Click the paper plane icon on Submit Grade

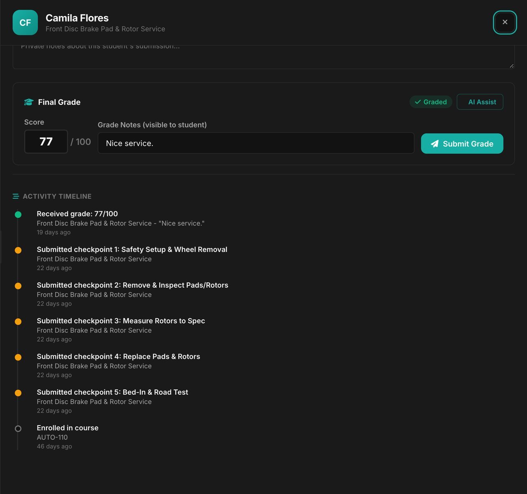(x=435, y=144)
